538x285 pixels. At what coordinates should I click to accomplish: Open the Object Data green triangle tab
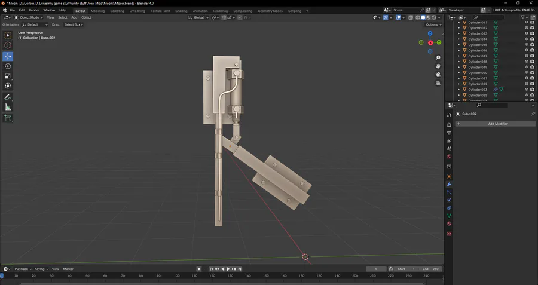(x=449, y=216)
